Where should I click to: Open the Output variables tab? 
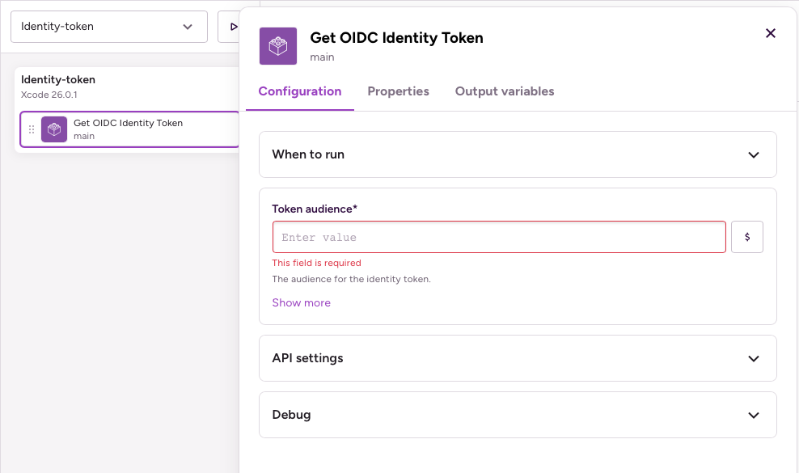(x=504, y=91)
